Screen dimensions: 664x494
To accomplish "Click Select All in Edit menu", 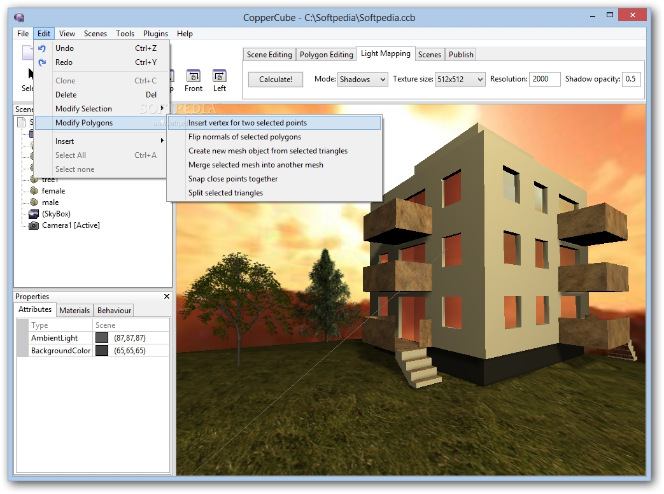I will [102, 155].
